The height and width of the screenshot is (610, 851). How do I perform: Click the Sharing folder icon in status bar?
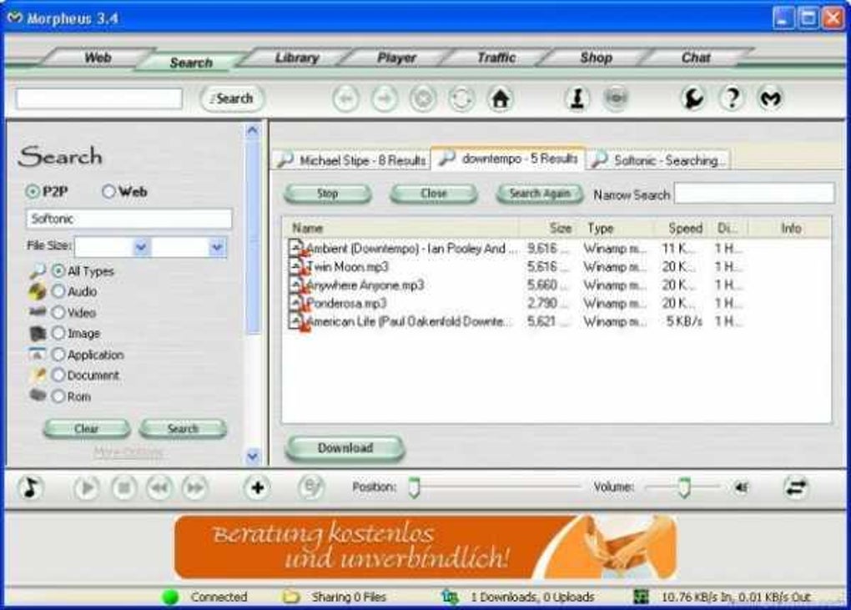click(x=291, y=597)
